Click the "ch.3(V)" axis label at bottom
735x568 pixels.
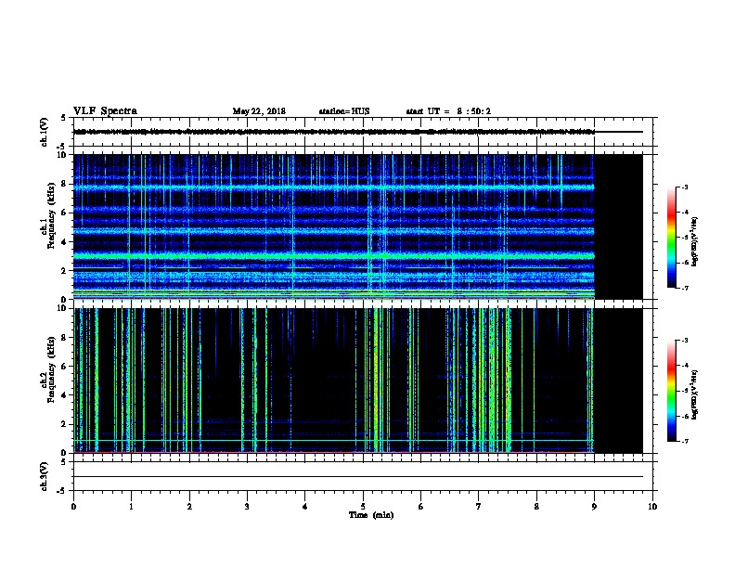[45, 476]
